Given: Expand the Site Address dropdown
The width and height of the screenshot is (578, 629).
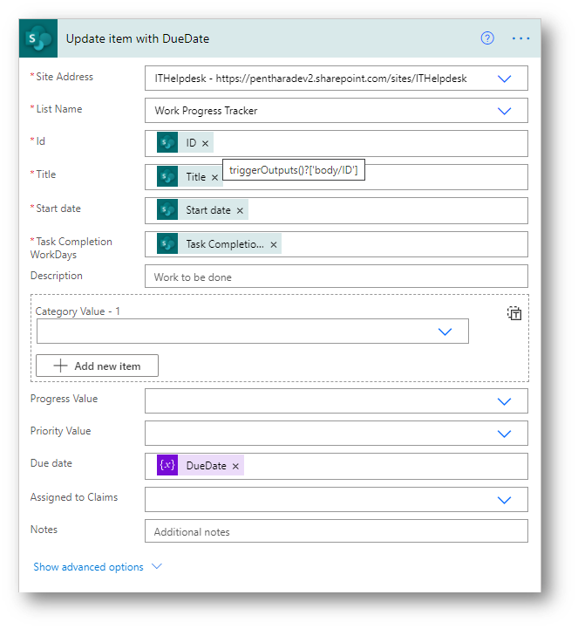Looking at the screenshot, I should pyautogui.click(x=504, y=79).
